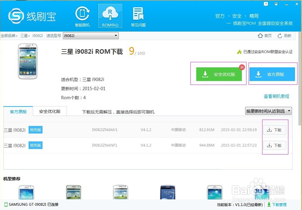Select the fifth recommended phone thumbnail

click(214, 192)
